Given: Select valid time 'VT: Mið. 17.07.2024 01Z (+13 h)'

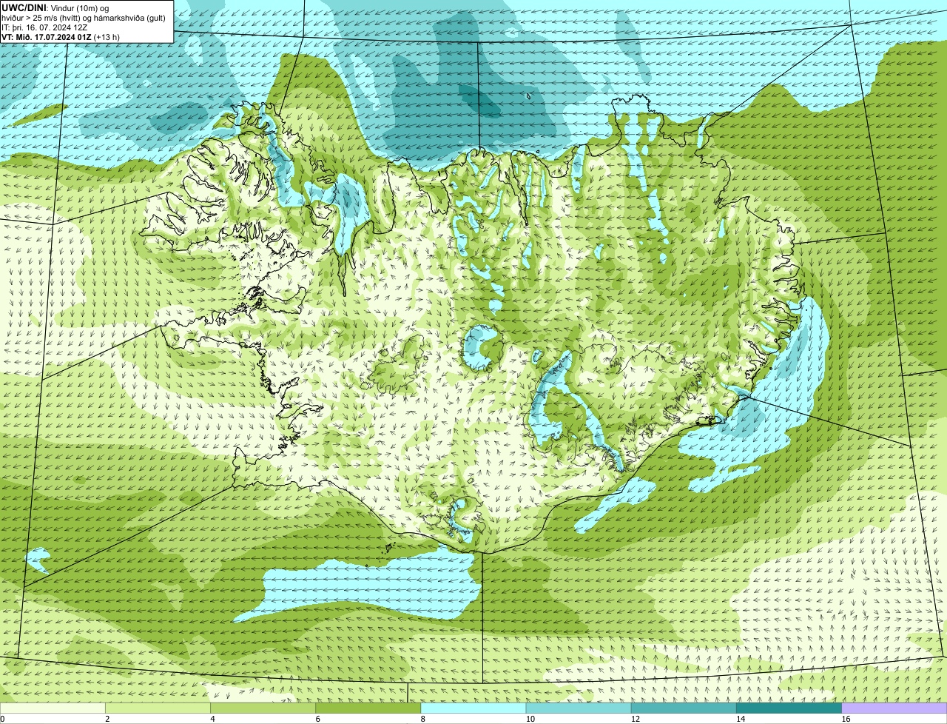Looking at the screenshot, I should pyautogui.click(x=61, y=36).
